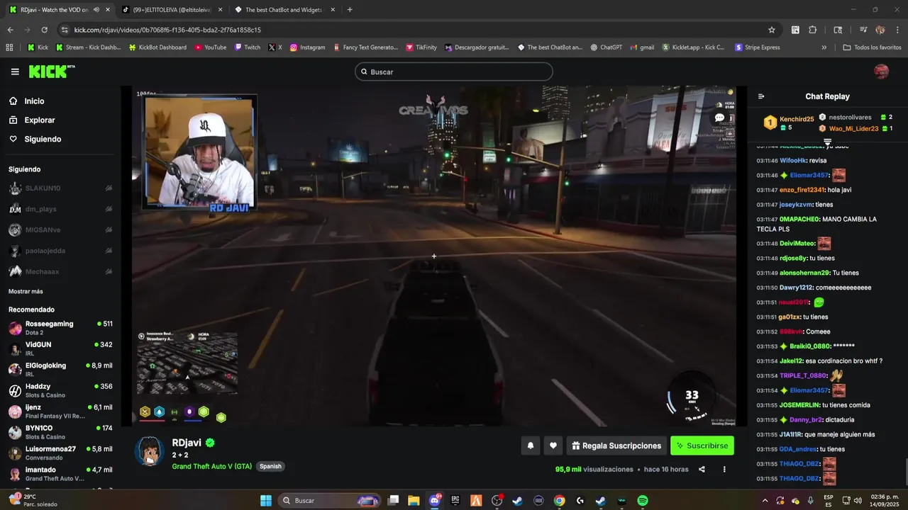Screen dimensions: 908x510
Task: Open the Stripe Express bookmark
Action: 757,47
